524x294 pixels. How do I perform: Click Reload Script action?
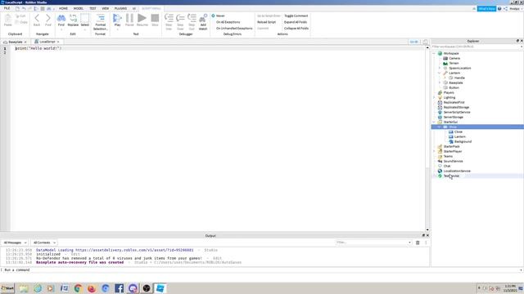[266, 22]
